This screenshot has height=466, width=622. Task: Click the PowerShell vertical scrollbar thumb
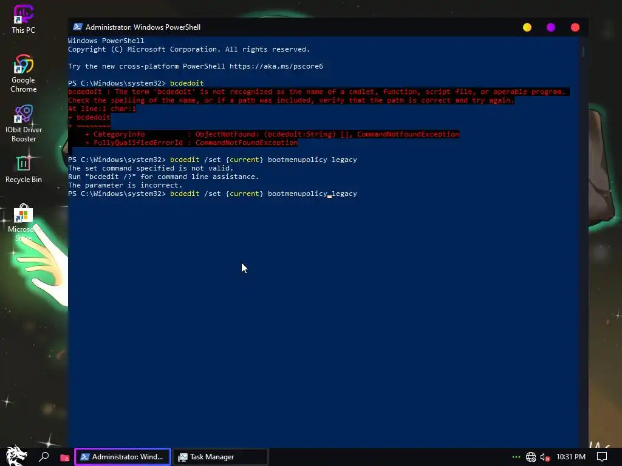pyautogui.click(x=583, y=52)
